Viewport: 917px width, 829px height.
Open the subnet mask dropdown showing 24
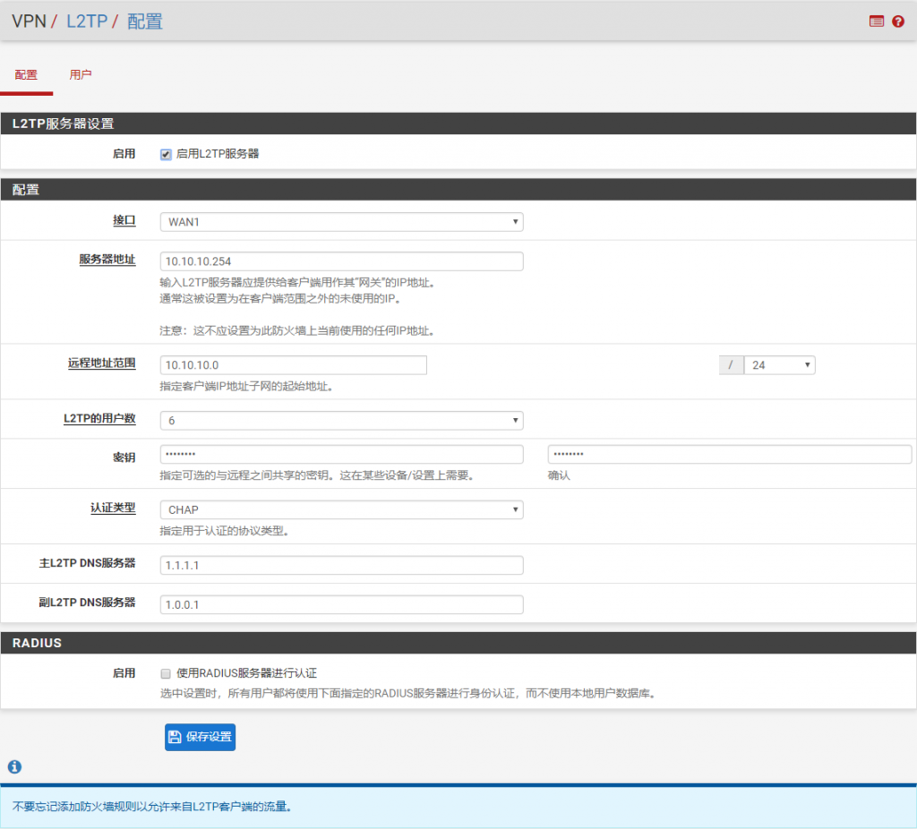pos(778,365)
